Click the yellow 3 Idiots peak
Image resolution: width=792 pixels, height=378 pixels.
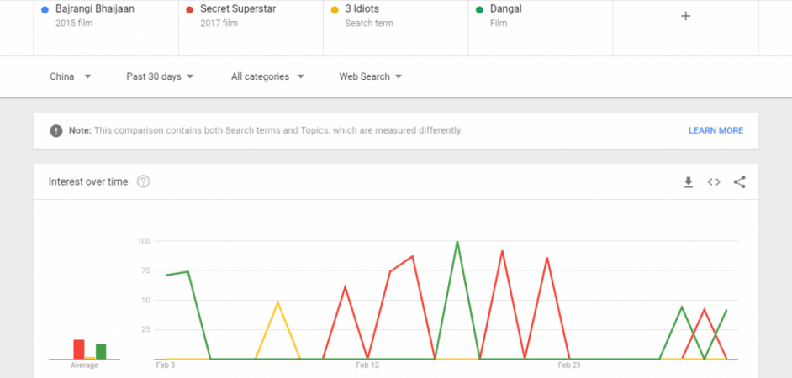click(277, 302)
